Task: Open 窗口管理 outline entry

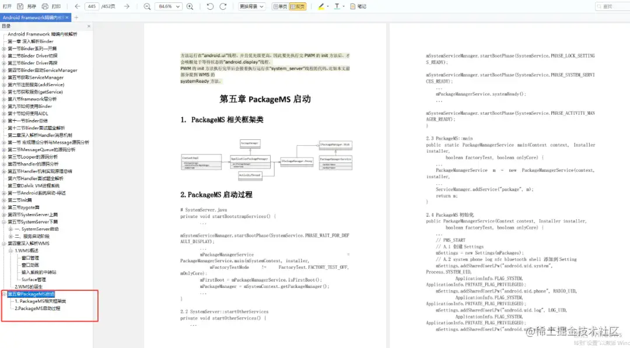Action: click(30, 258)
